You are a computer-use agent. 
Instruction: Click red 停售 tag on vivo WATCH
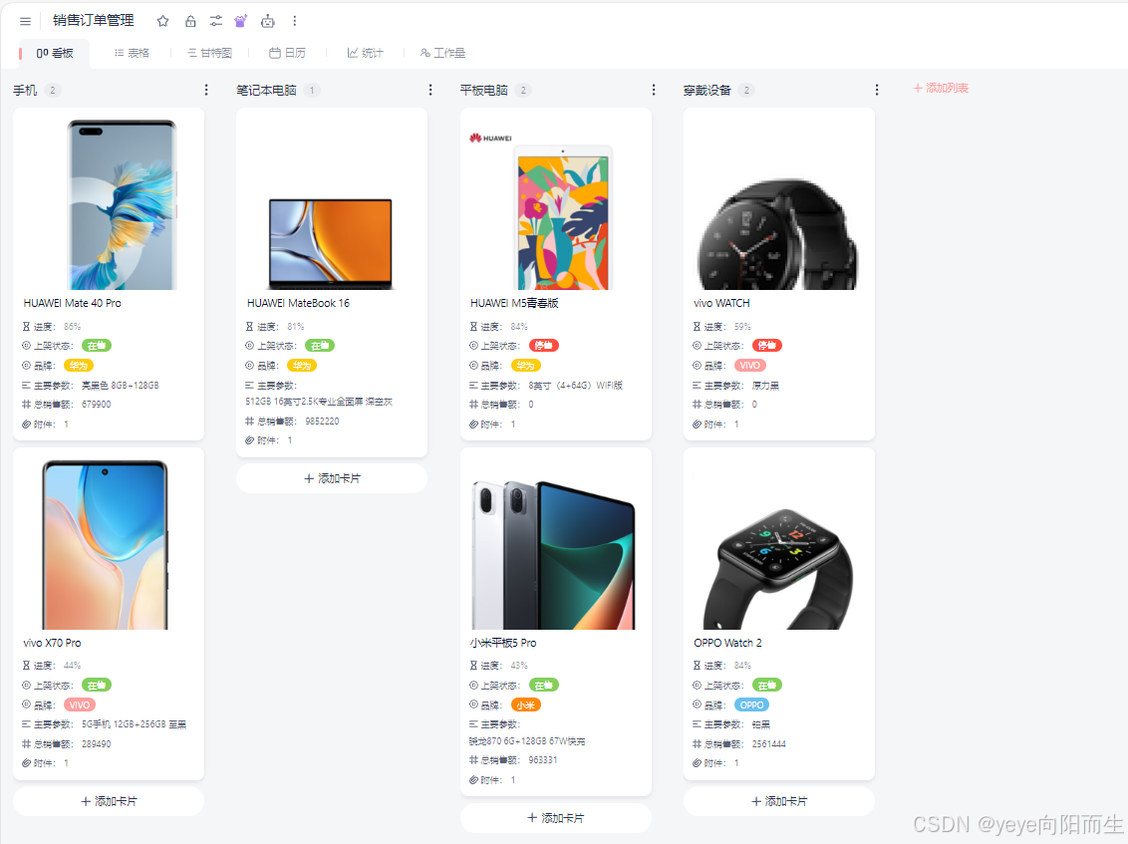(x=767, y=346)
